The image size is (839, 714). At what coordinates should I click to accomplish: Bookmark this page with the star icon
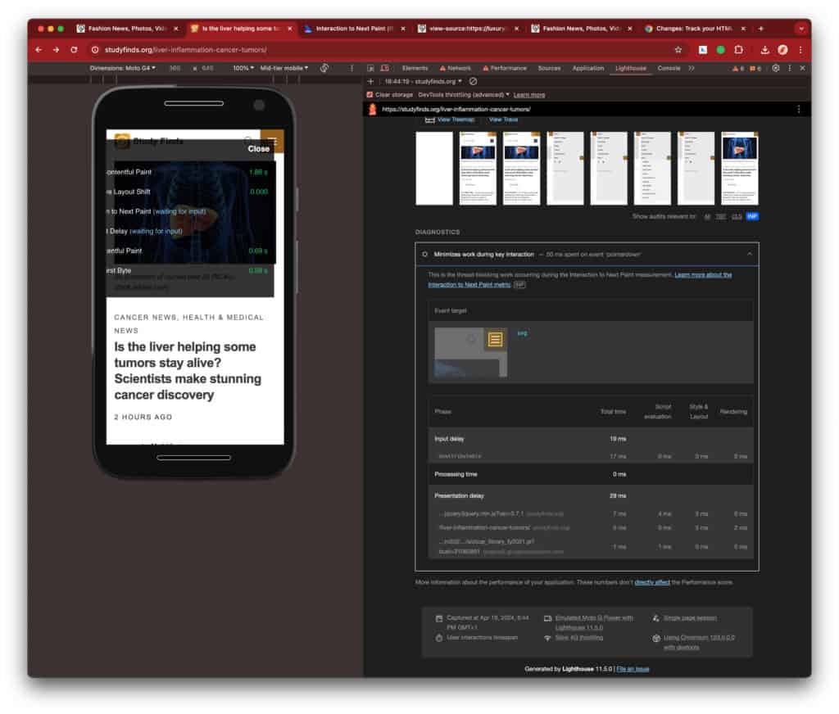(x=678, y=50)
